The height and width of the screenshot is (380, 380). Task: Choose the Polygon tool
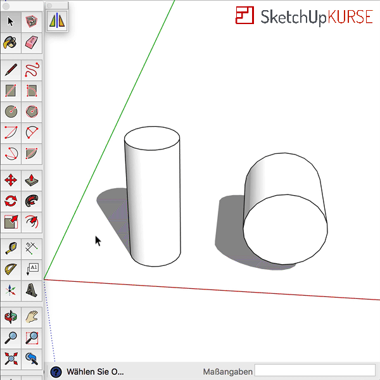(x=32, y=111)
